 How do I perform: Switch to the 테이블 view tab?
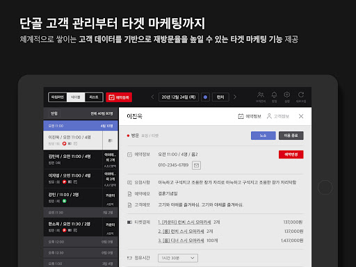pyautogui.click(x=76, y=97)
